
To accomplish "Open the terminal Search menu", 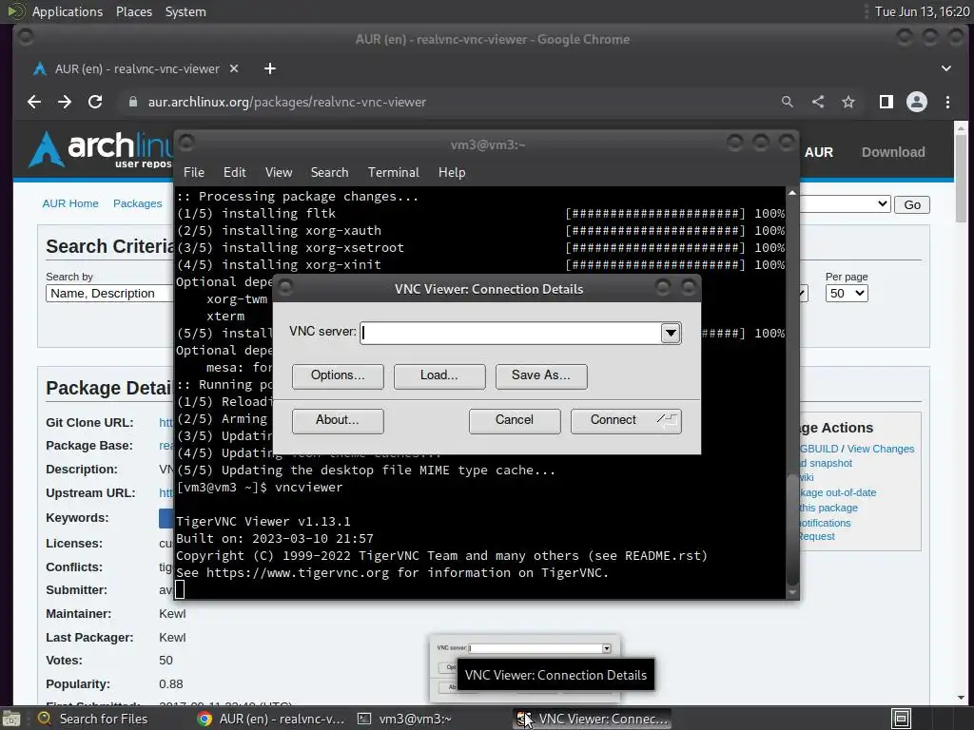I will tap(329, 173).
